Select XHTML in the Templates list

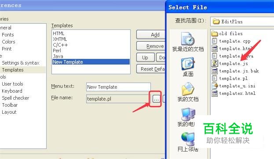(91, 39)
